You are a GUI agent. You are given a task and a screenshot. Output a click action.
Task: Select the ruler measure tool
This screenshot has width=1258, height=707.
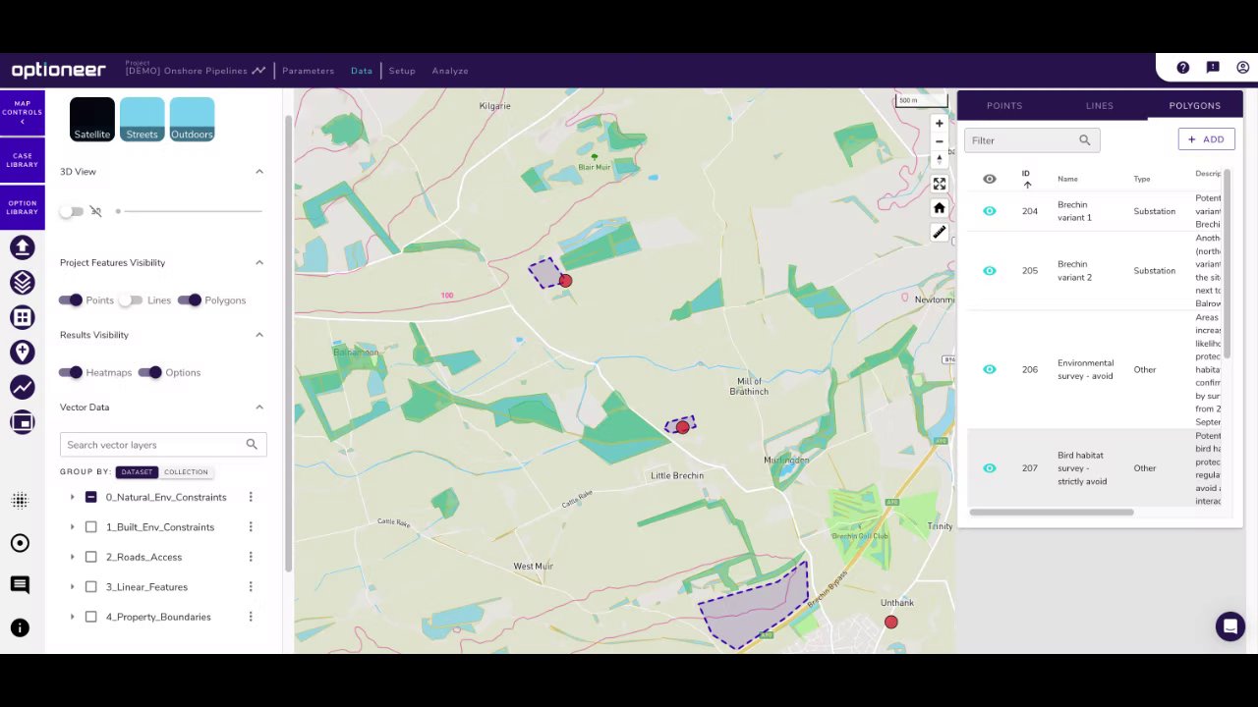click(940, 233)
